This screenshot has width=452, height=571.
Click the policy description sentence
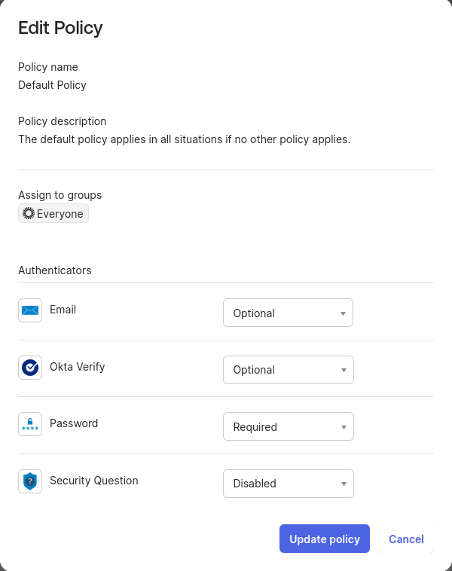(185, 139)
